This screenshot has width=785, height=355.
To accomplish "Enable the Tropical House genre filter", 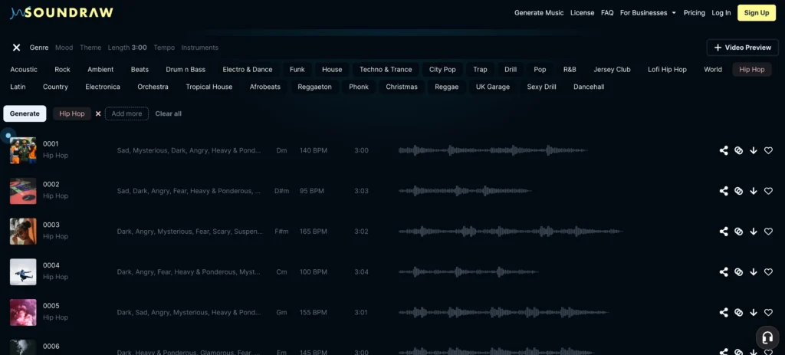I will [x=209, y=87].
